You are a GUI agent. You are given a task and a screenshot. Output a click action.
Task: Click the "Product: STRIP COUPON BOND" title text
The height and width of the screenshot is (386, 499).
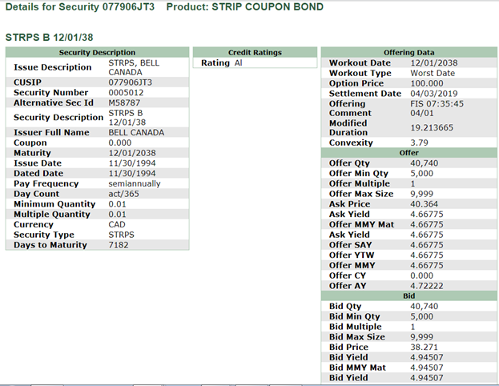pyautogui.click(x=245, y=7)
